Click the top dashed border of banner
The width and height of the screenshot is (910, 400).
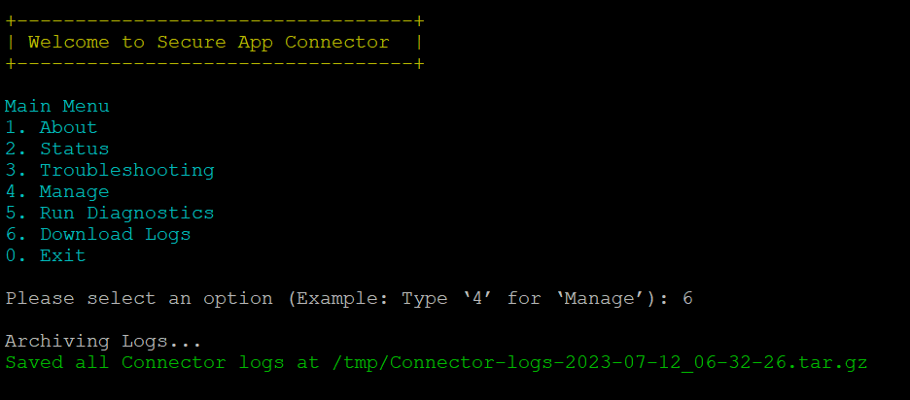tap(215, 21)
